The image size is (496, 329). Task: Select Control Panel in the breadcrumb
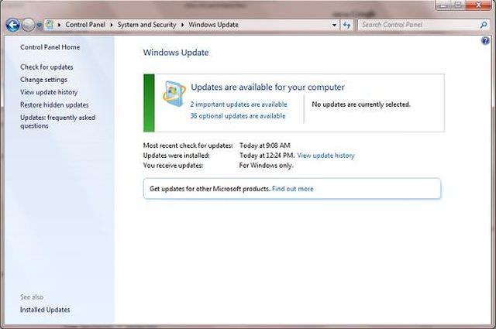(85, 25)
